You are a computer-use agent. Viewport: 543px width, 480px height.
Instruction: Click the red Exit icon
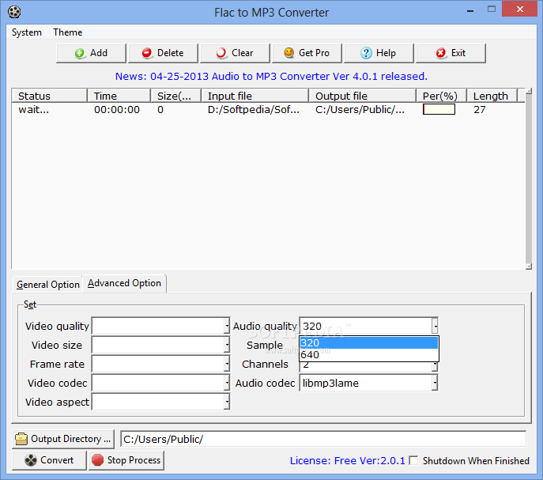(441, 53)
